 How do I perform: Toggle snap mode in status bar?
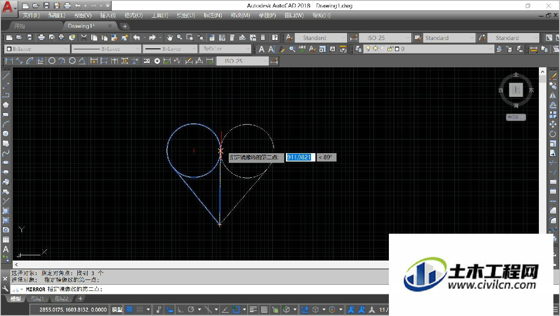click(x=139, y=309)
